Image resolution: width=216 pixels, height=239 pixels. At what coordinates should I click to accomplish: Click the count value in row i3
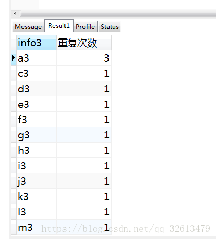tap(84, 166)
